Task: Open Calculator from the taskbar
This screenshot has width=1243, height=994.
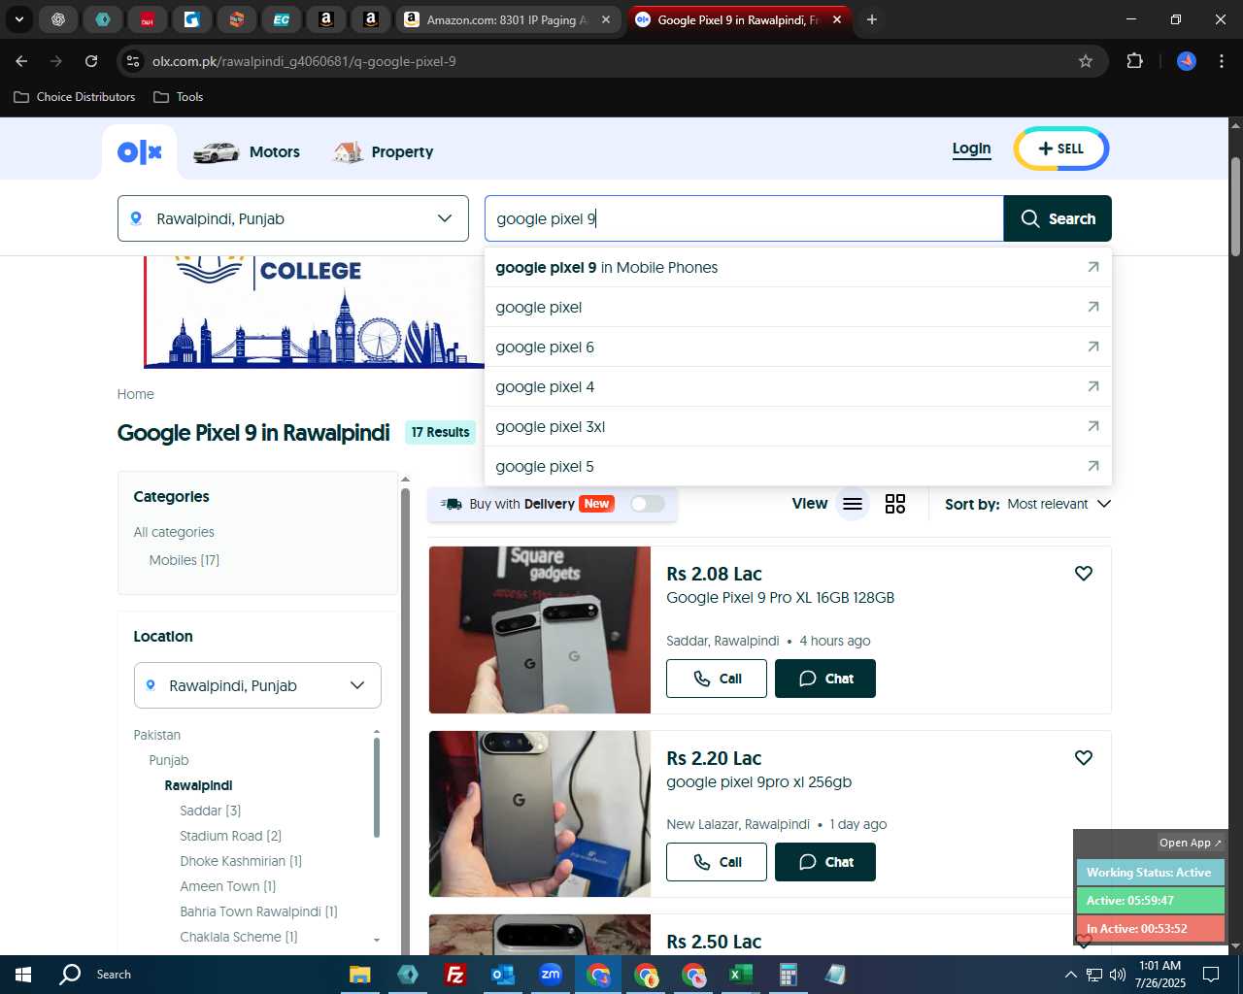Action: [x=789, y=975]
